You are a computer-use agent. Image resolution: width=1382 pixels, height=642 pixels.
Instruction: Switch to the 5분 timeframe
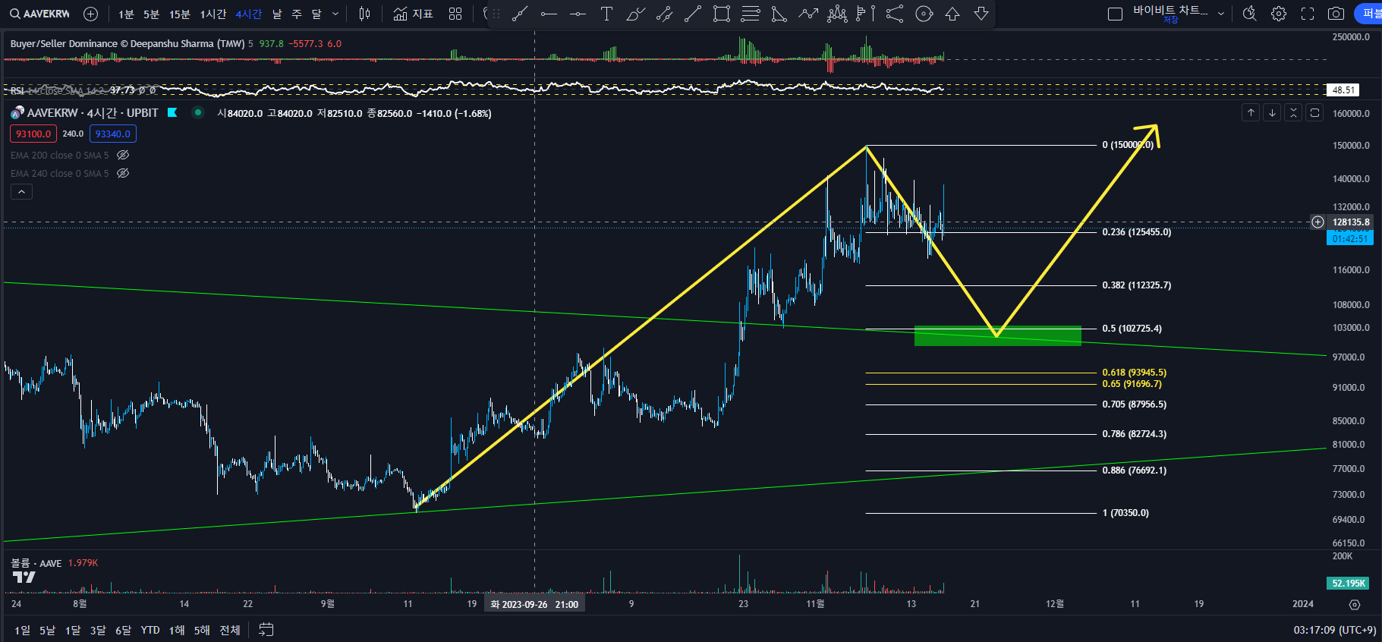152,14
